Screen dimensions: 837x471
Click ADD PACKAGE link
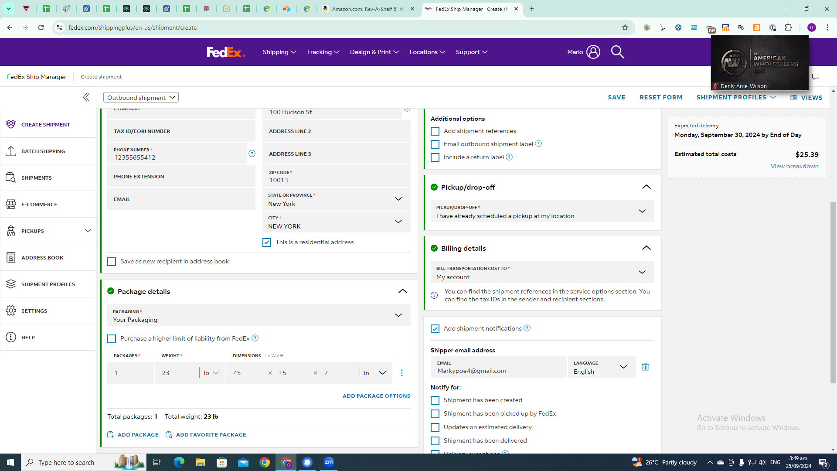(x=133, y=435)
